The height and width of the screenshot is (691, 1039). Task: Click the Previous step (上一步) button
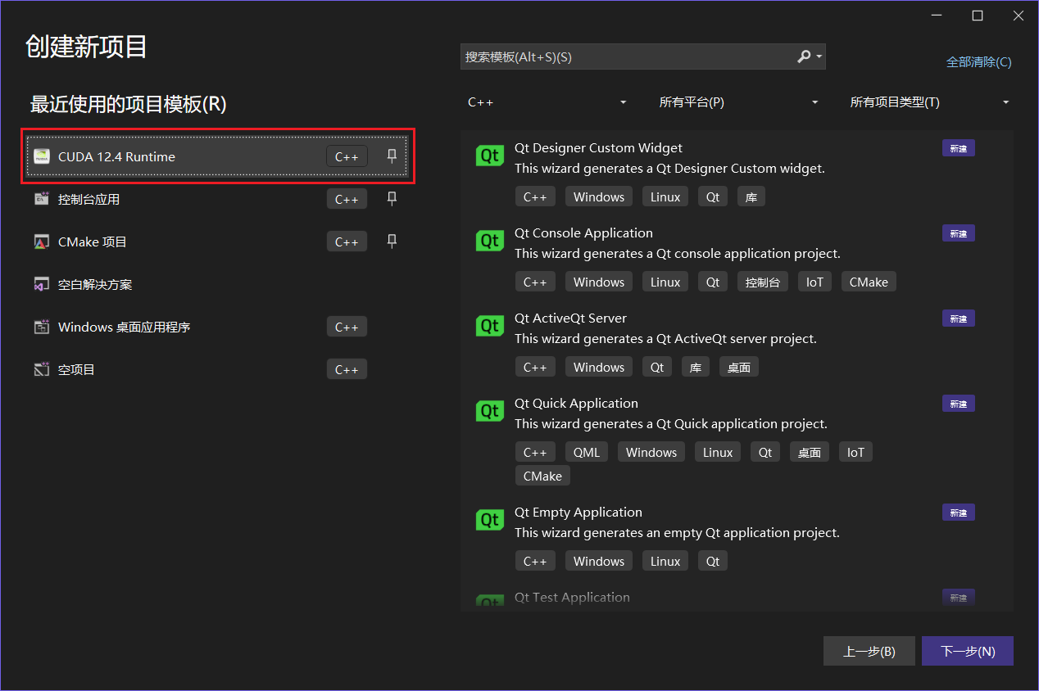[x=869, y=652]
